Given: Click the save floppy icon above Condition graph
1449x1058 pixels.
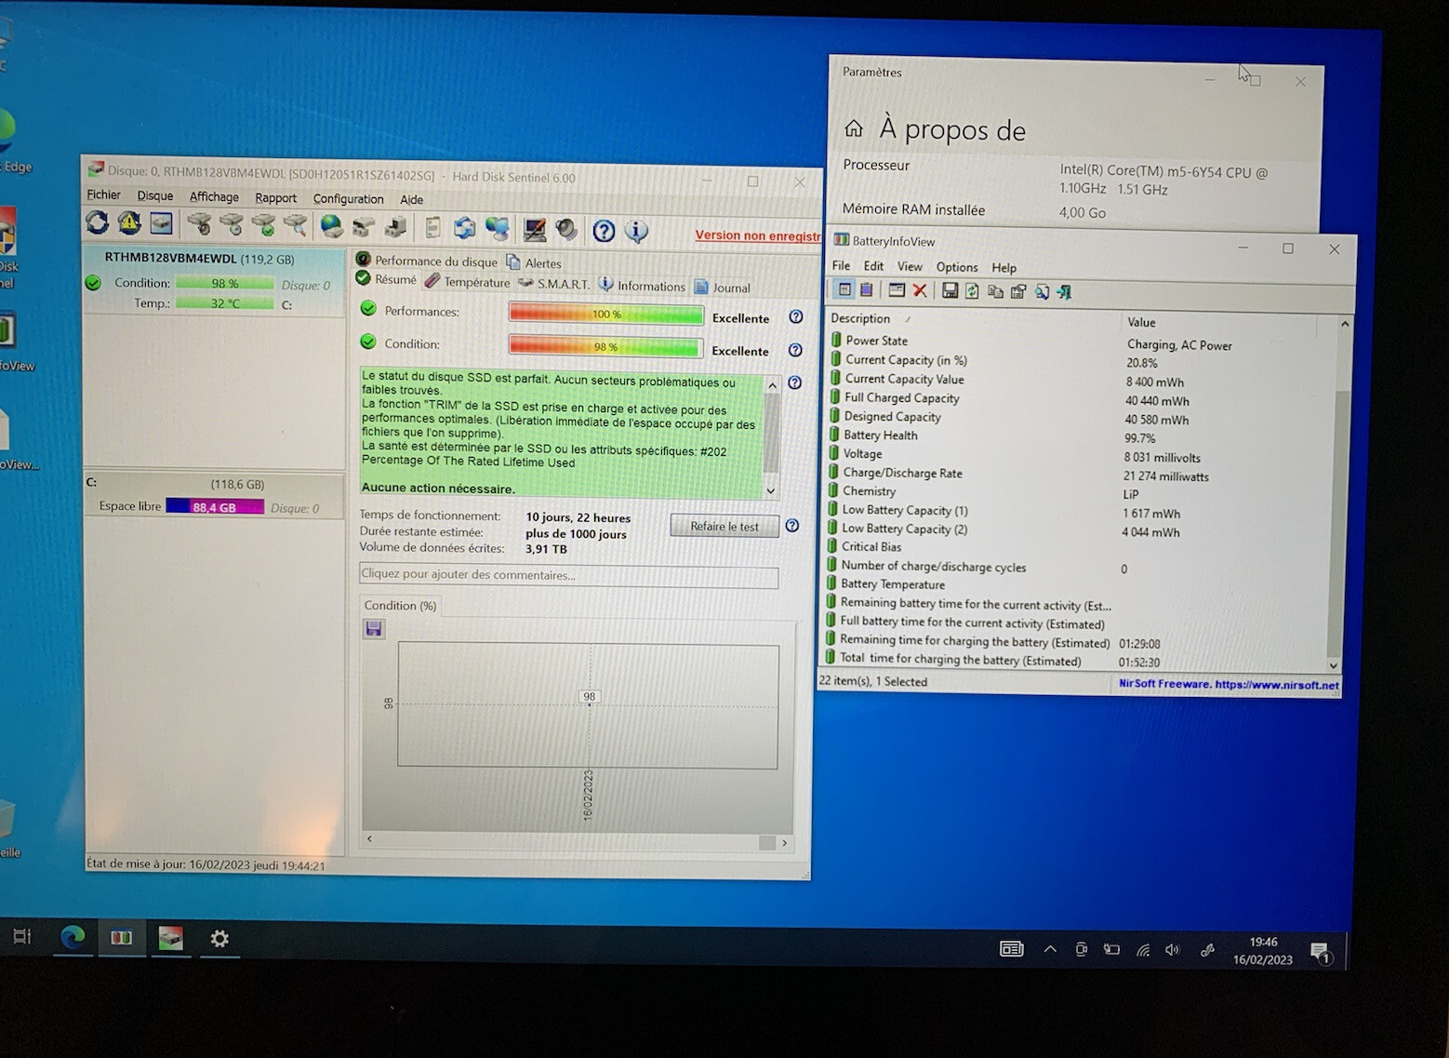Looking at the screenshot, I should click(x=374, y=629).
